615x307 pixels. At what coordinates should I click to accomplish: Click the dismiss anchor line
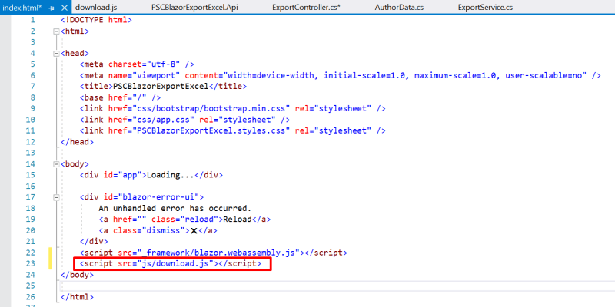pyautogui.click(x=158, y=231)
